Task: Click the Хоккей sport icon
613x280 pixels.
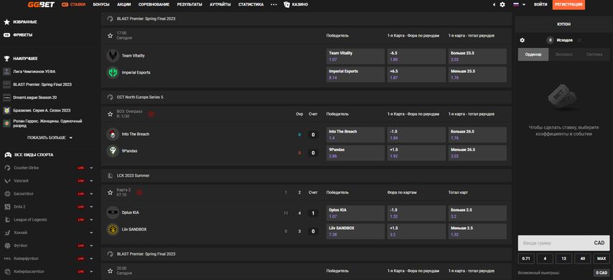Action: 7,233
